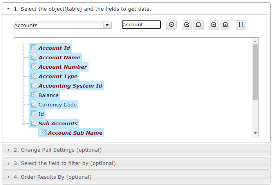Uncheck the Account Id checkbox
This screenshot has width=273, height=185.
pos(34,48)
